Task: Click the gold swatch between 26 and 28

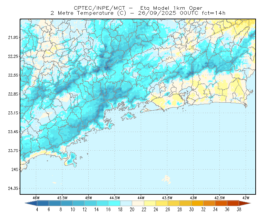Action: [174, 203]
